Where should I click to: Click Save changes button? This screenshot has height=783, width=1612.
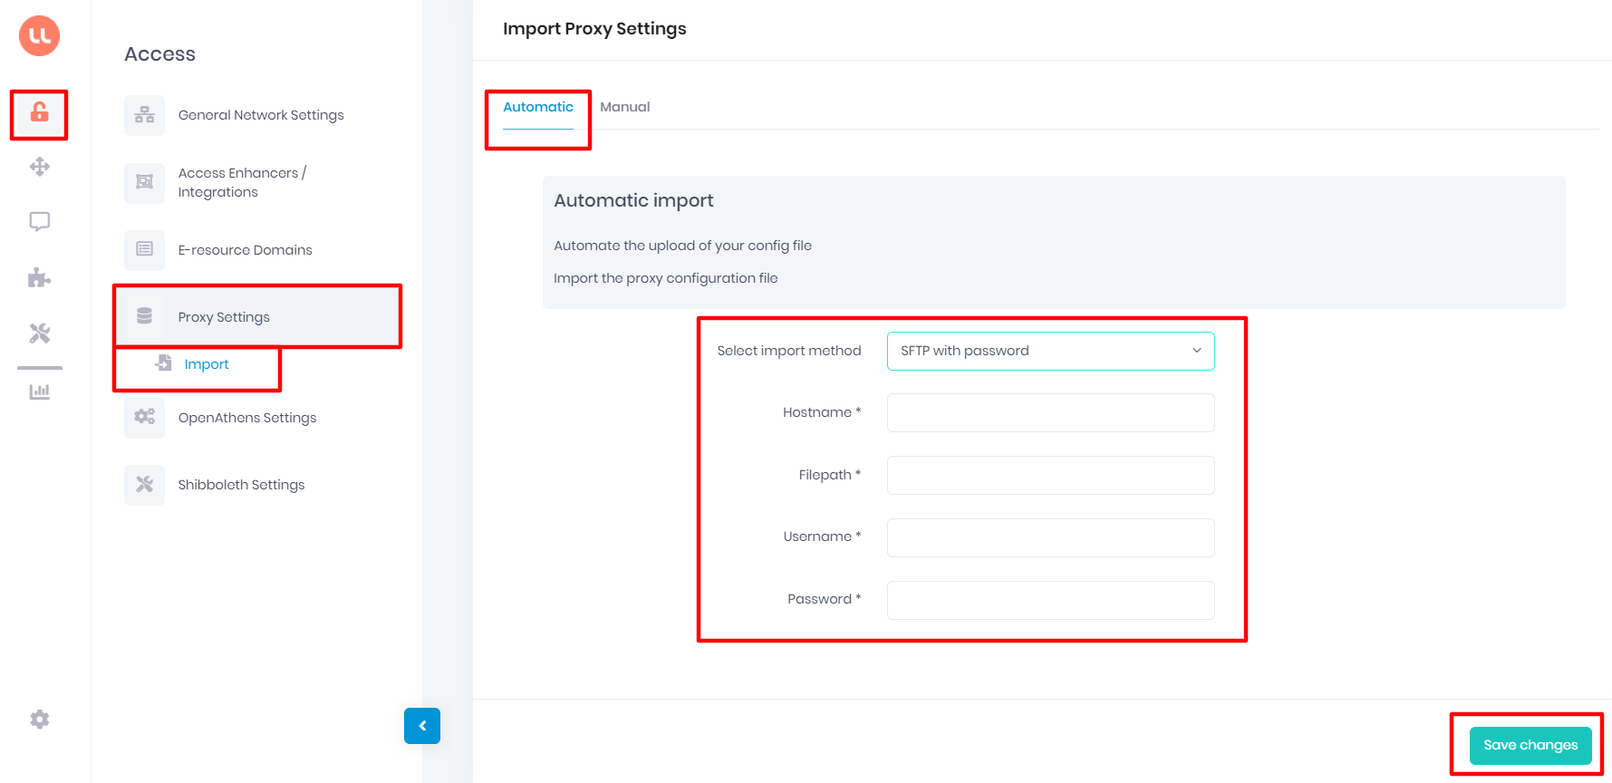pyautogui.click(x=1530, y=745)
